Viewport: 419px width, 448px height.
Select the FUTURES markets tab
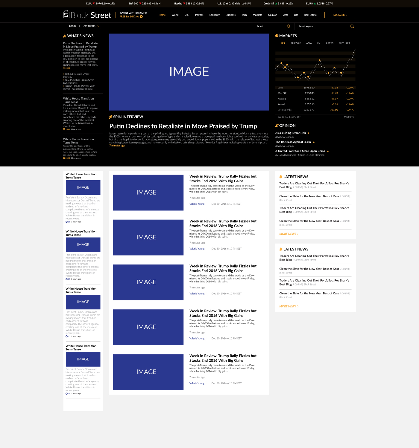point(344,43)
